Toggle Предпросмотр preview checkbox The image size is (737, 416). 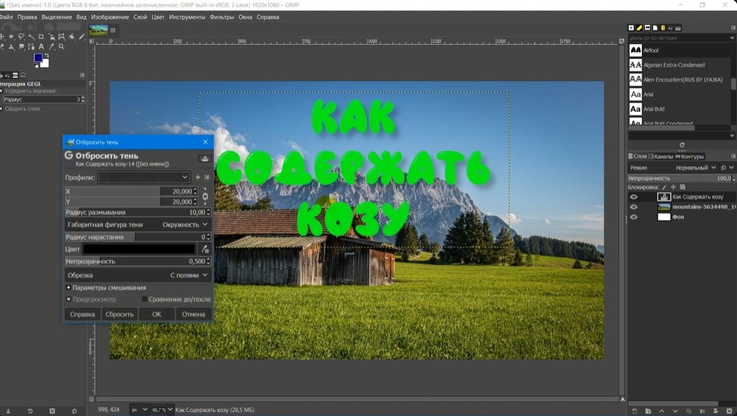[68, 299]
